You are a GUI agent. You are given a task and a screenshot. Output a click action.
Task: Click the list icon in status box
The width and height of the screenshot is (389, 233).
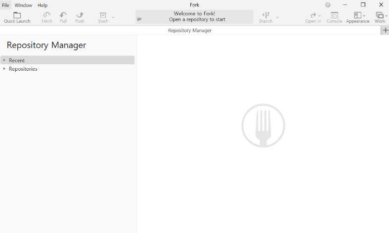(139, 19)
